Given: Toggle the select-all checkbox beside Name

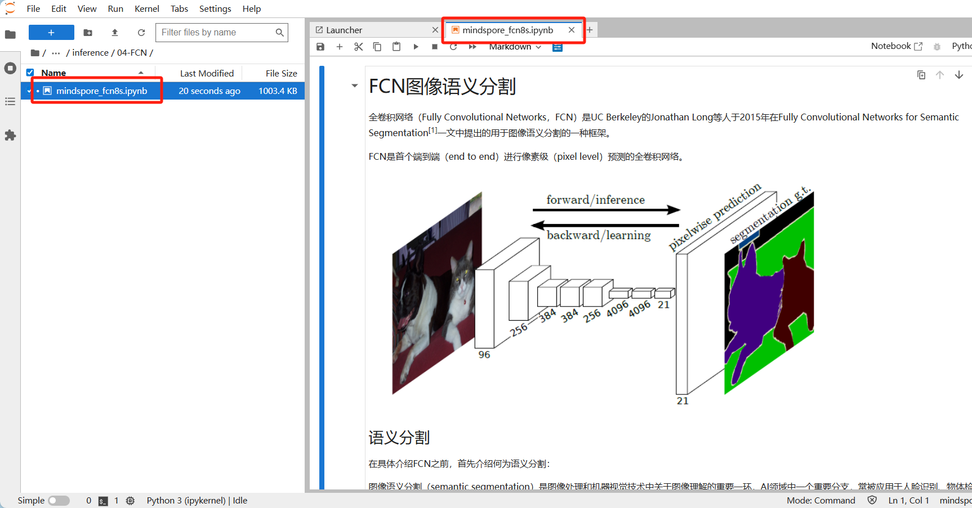Looking at the screenshot, I should tap(30, 73).
